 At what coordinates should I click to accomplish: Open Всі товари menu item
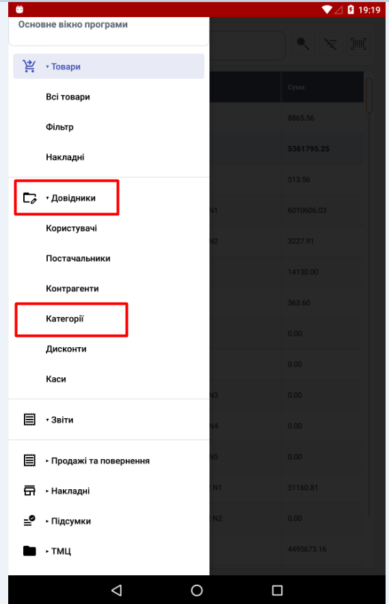coord(68,97)
